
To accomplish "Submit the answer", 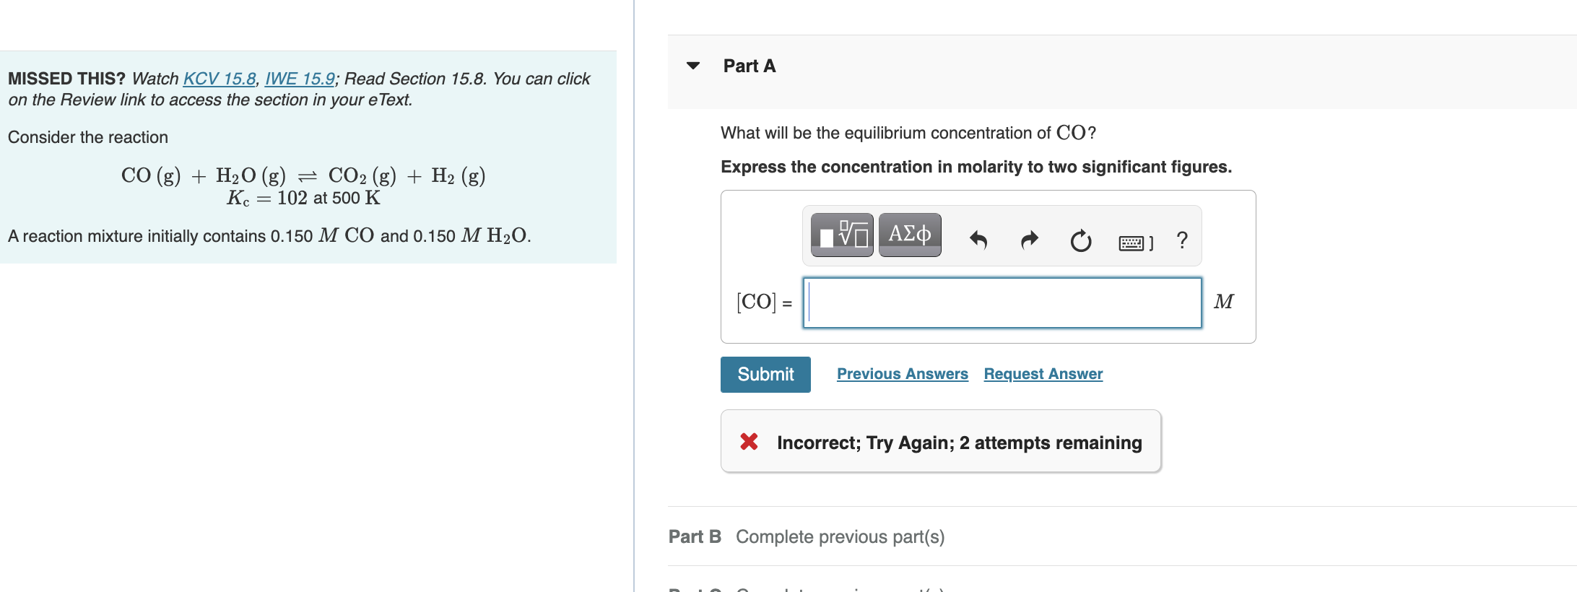I will pos(765,374).
